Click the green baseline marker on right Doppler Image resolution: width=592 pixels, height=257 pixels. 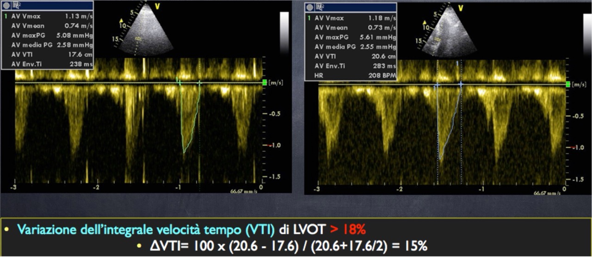567,84
